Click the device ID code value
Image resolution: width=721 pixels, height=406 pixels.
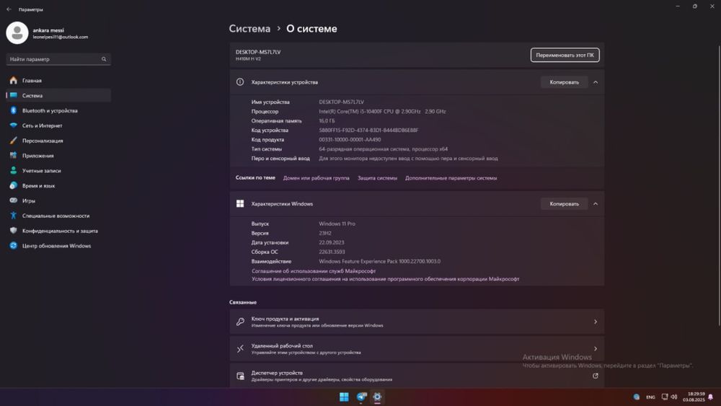(x=368, y=130)
